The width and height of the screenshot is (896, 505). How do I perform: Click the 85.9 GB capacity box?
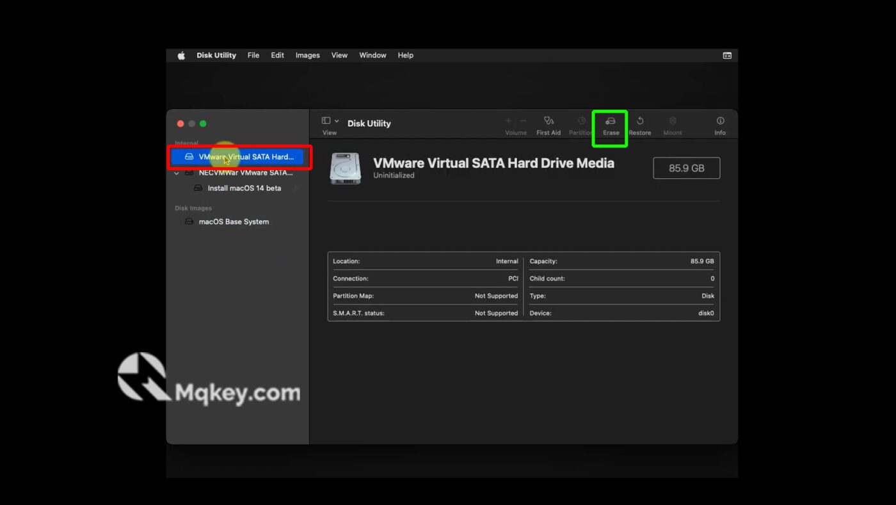pos(686,168)
